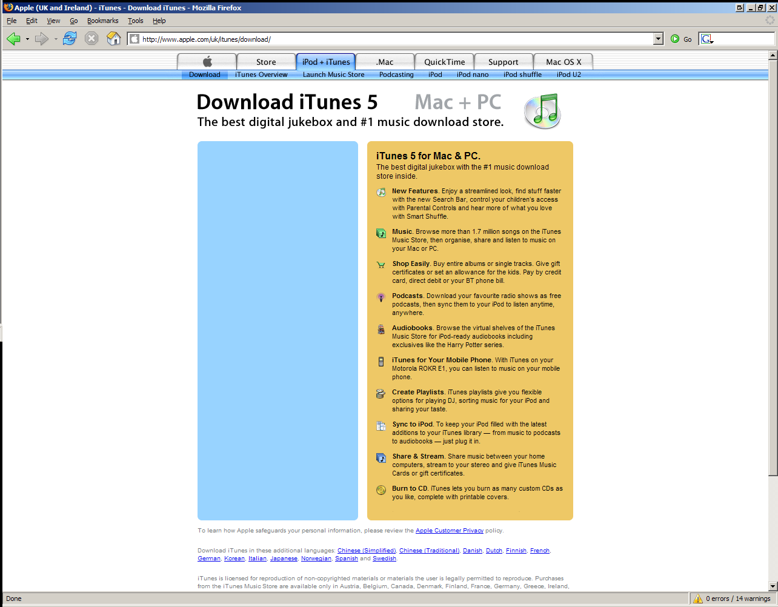The height and width of the screenshot is (607, 778).
Task: Choose Chinese (Traditional) language link
Action: pos(429,551)
